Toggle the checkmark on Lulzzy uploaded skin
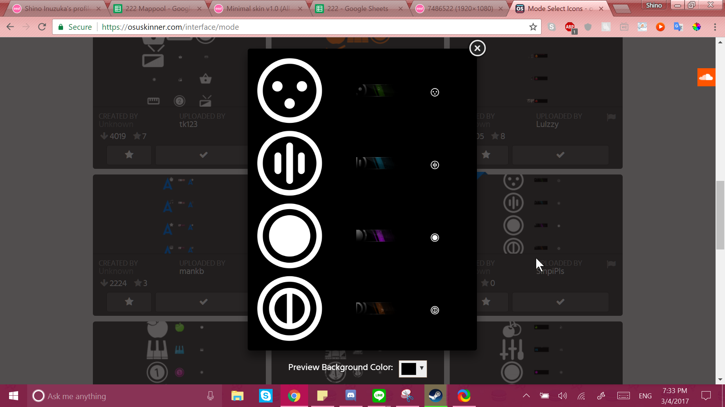Image resolution: width=725 pixels, height=407 pixels. tap(560, 155)
